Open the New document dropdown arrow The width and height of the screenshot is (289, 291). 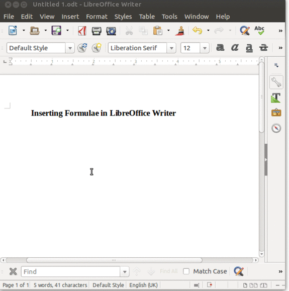[24, 31]
